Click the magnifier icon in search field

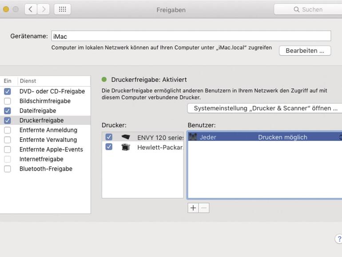coord(296,9)
